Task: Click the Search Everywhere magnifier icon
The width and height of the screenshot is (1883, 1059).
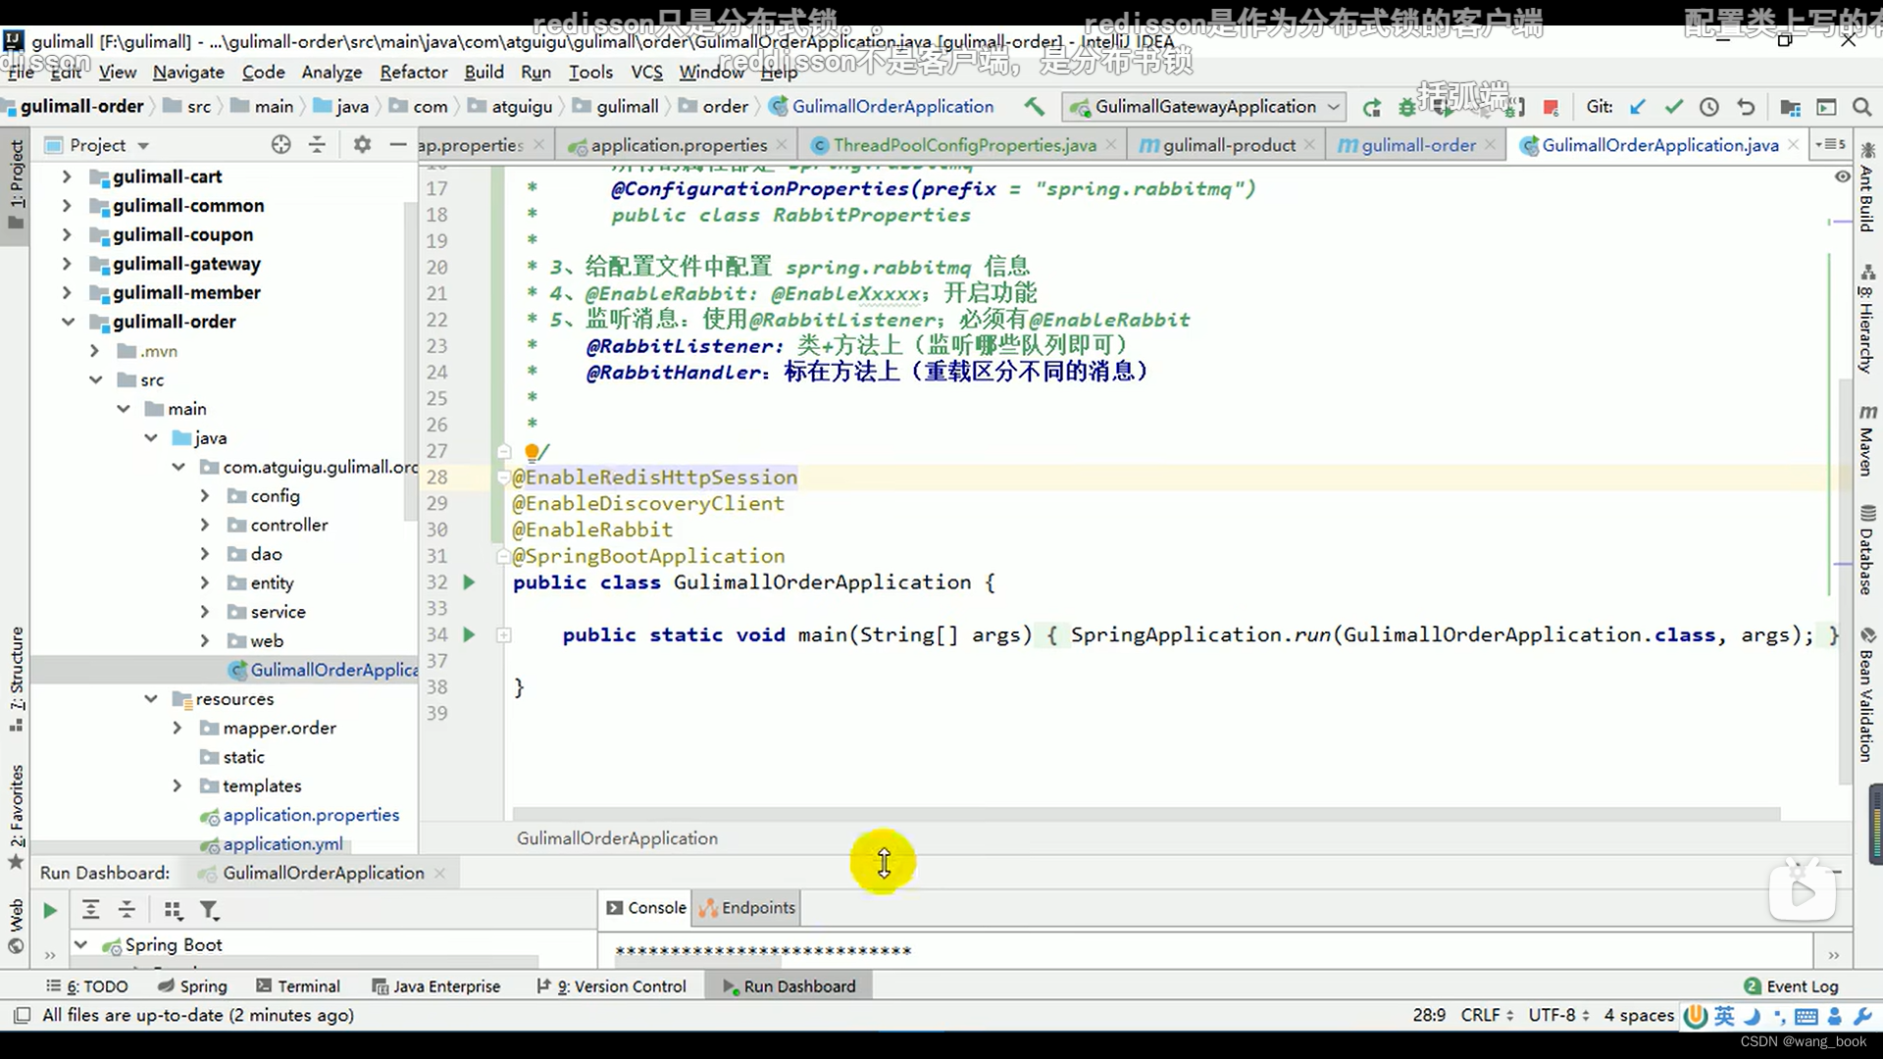Action: 1861,107
